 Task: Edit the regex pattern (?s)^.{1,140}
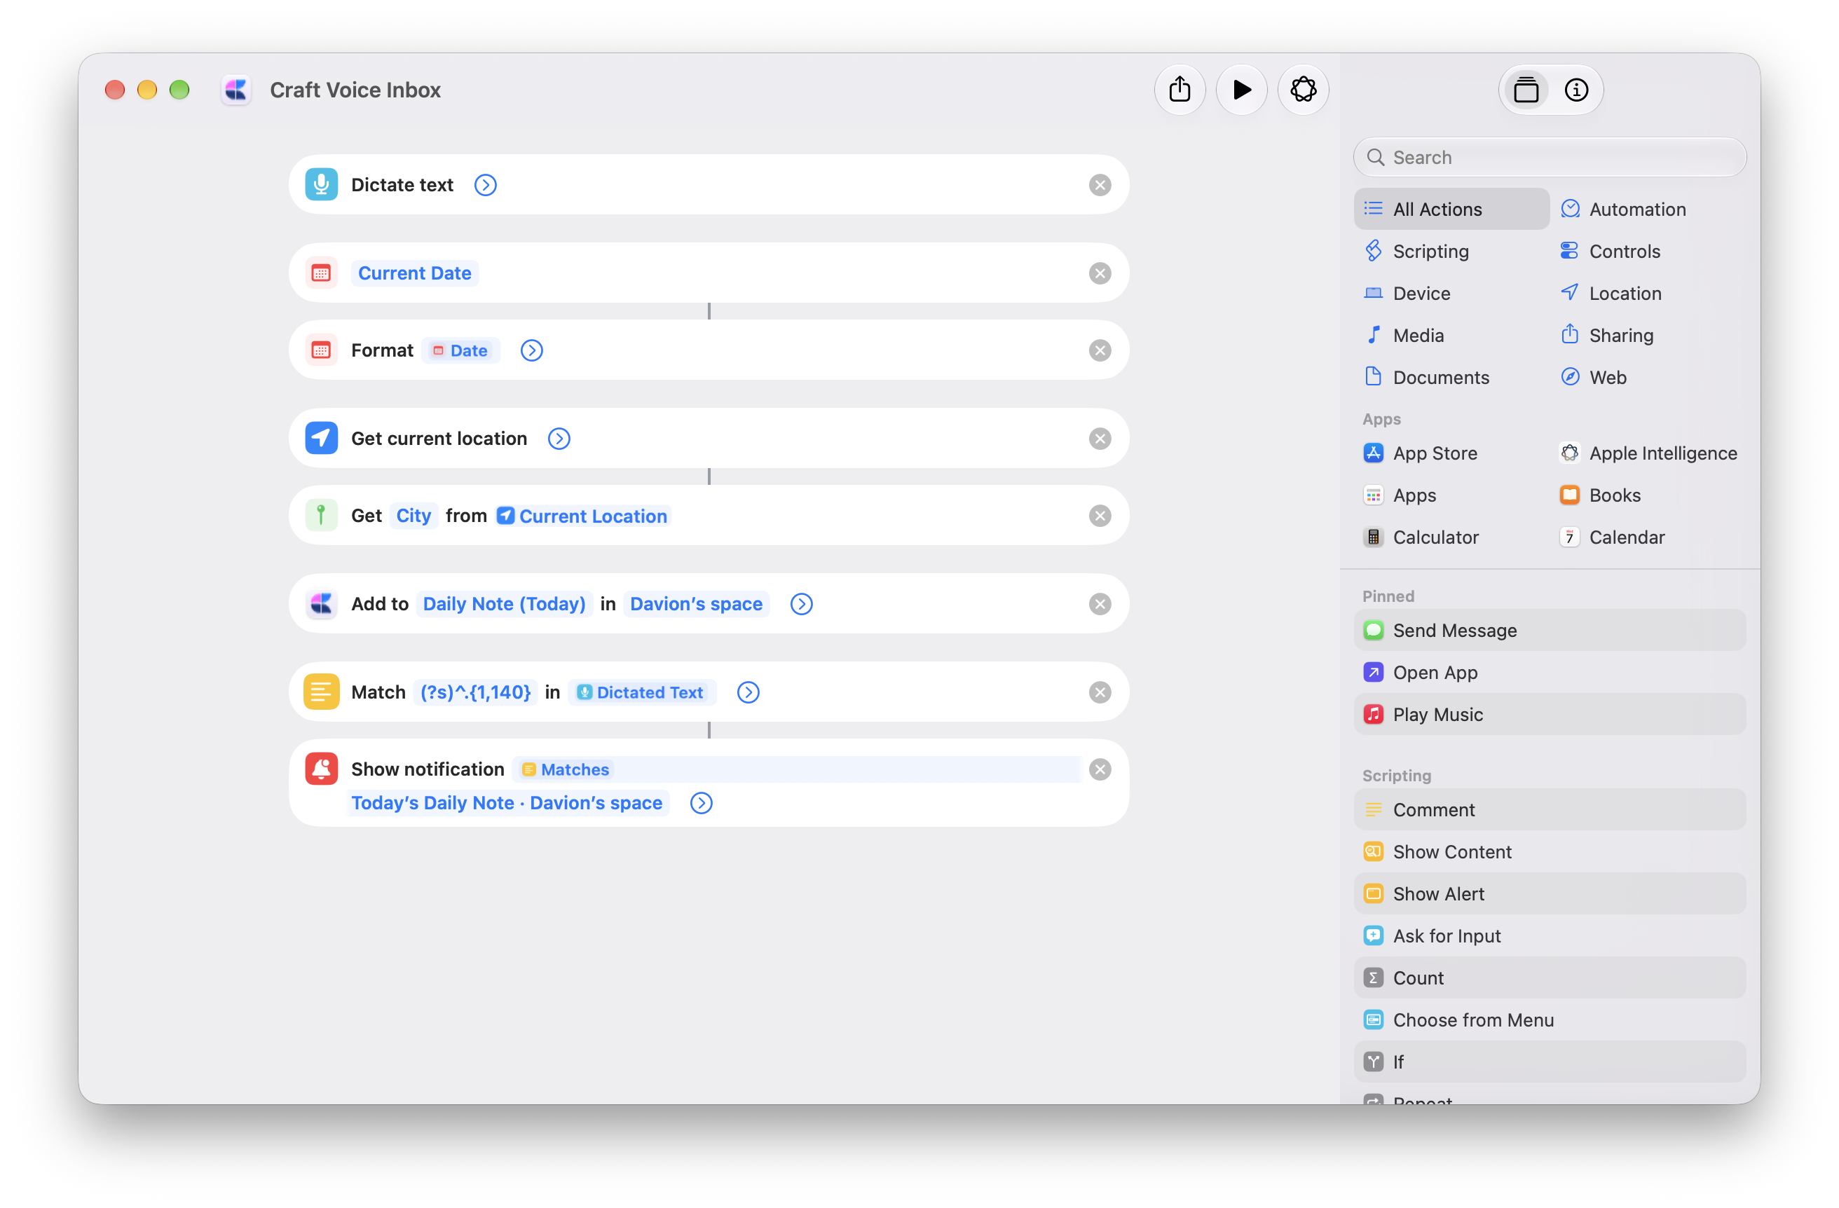pyautogui.click(x=475, y=692)
